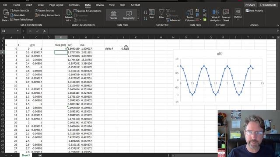Select the Stocks data type
Image resolution: width=280 pixels, height=157 pixels.
(114, 15)
